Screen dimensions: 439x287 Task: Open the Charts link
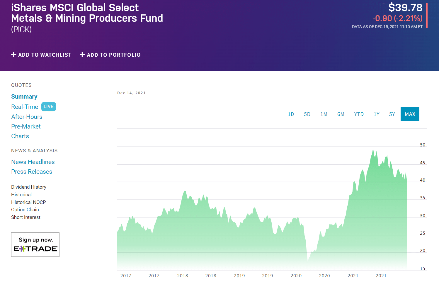[20, 136]
